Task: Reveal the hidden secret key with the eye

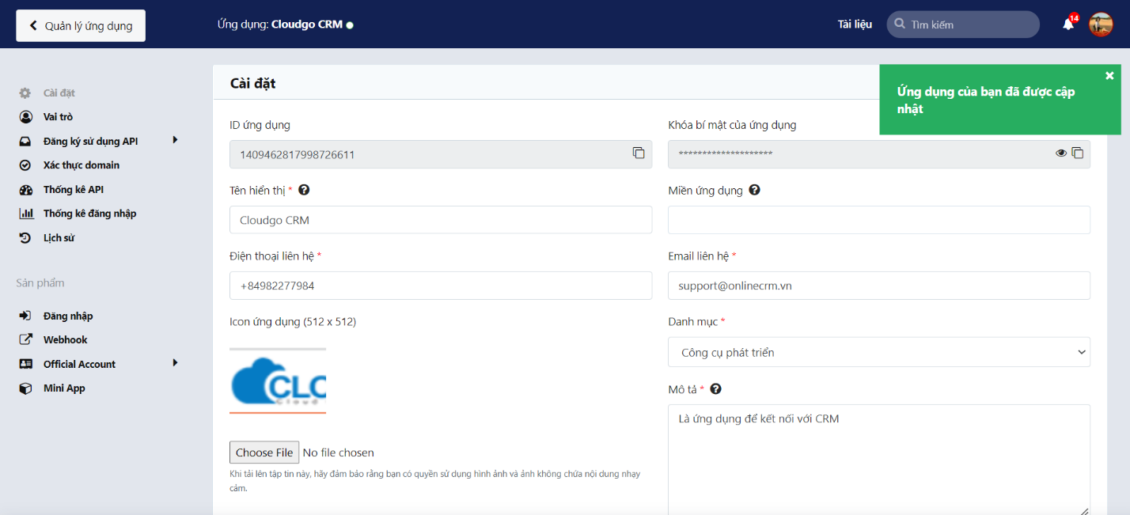Action: point(1061,153)
